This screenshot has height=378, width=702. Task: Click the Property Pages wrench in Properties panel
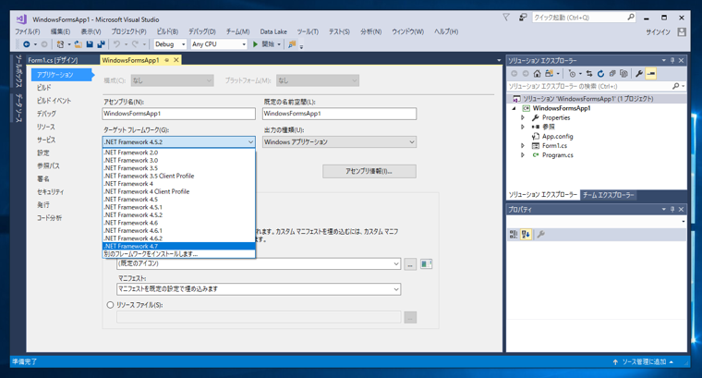(x=541, y=234)
